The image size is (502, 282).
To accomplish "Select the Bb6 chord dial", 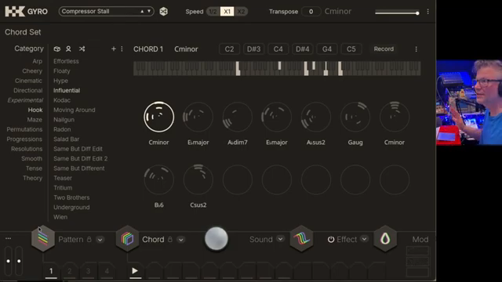I will (158, 179).
